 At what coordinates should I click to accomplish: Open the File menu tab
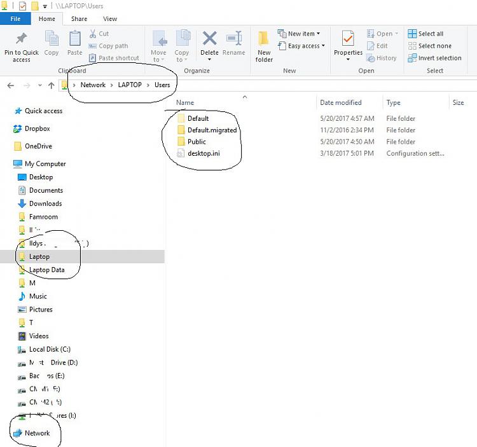click(x=15, y=19)
